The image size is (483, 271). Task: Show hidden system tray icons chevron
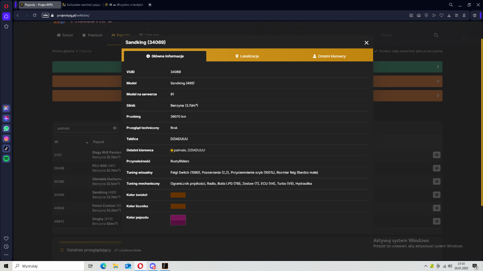pos(426,266)
